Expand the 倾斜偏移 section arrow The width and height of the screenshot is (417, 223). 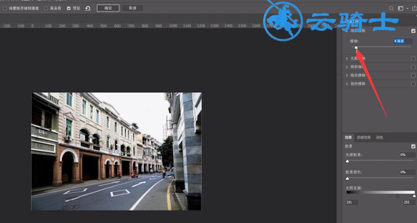[347, 67]
